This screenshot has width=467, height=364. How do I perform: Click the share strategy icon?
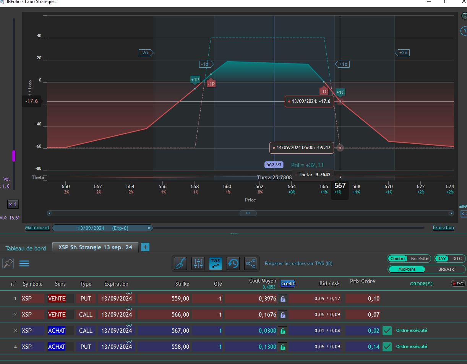tap(251, 263)
